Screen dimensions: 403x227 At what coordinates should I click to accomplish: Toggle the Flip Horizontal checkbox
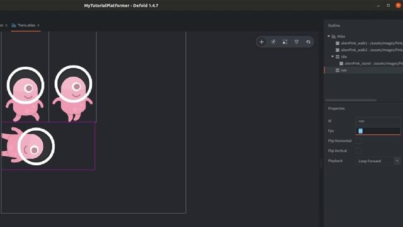click(x=359, y=141)
